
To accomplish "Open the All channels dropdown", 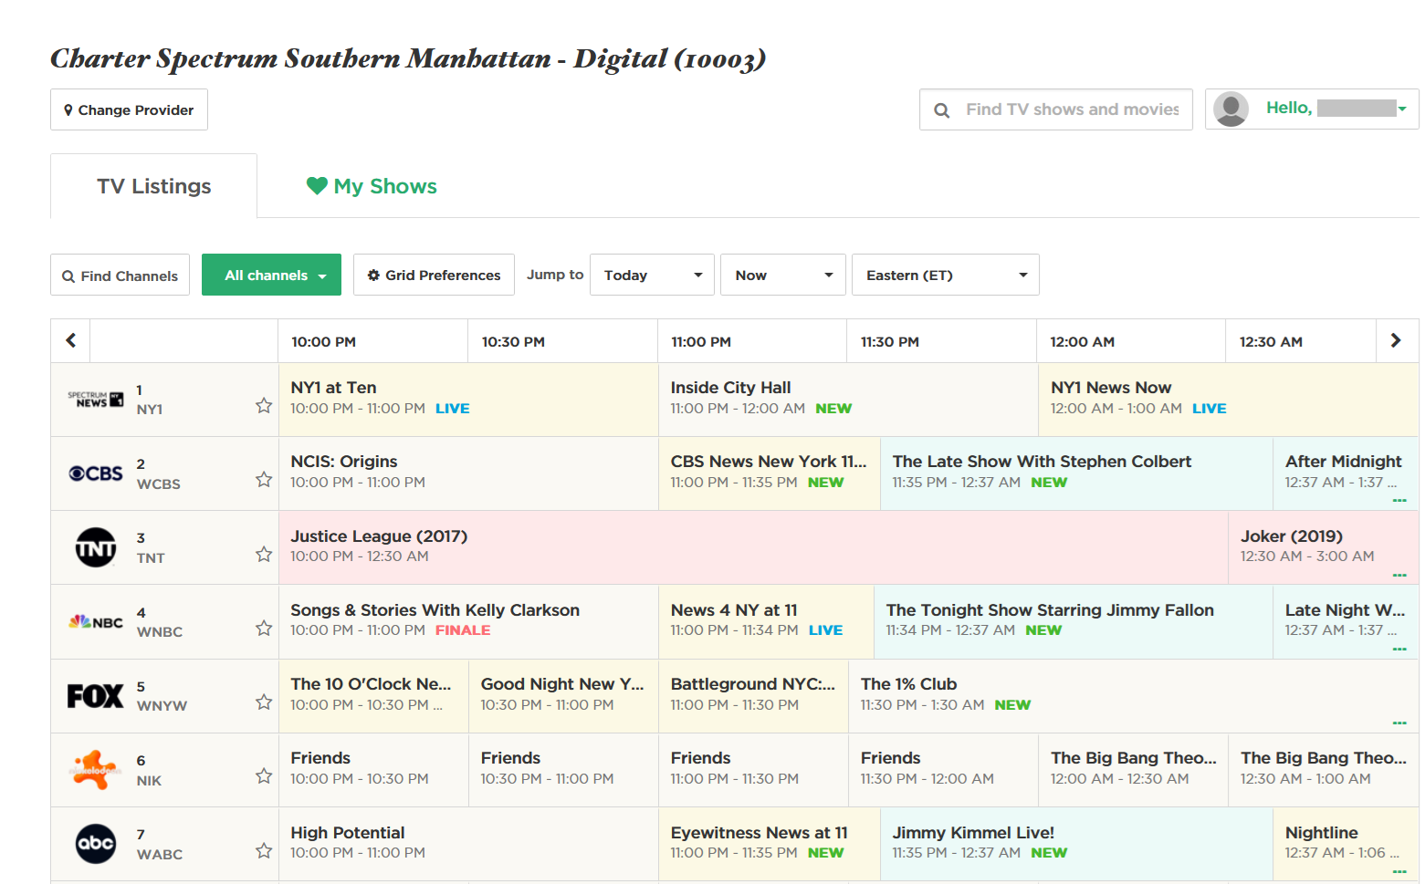I will pyautogui.click(x=271, y=275).
